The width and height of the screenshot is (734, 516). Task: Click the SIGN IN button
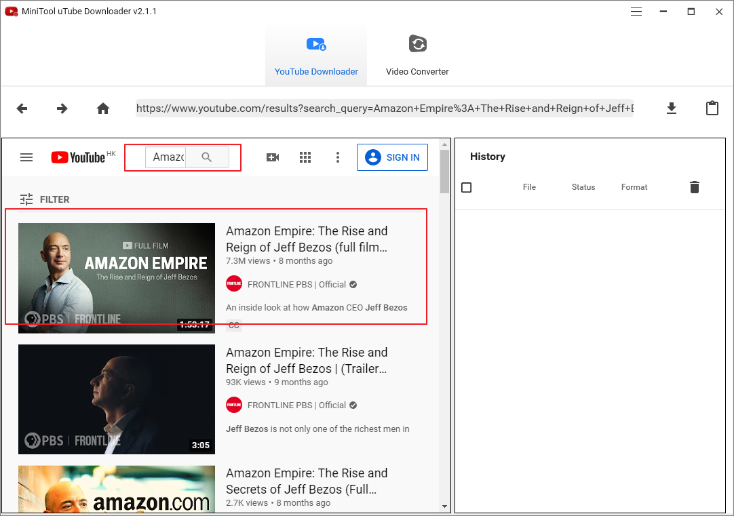pos(392,157)
